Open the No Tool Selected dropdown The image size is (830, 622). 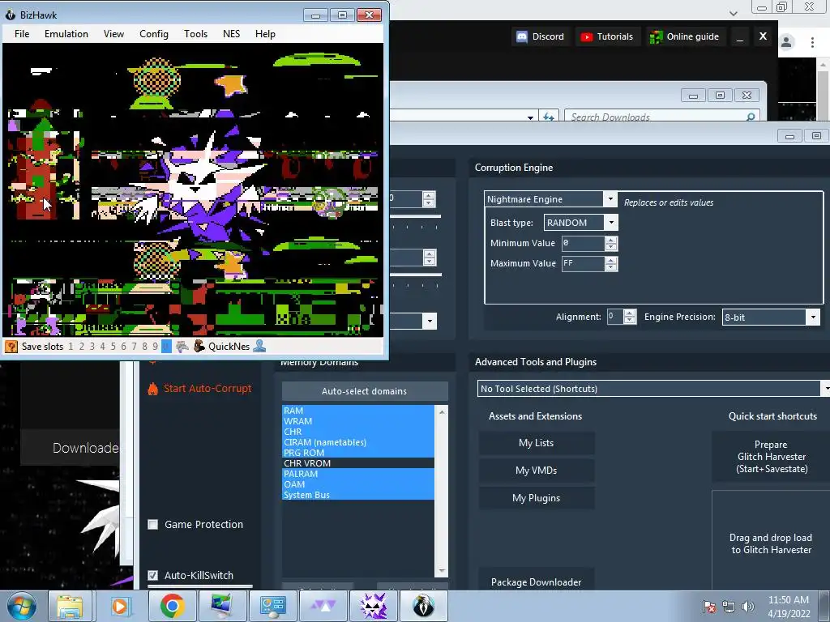click(x=826, y=389)
